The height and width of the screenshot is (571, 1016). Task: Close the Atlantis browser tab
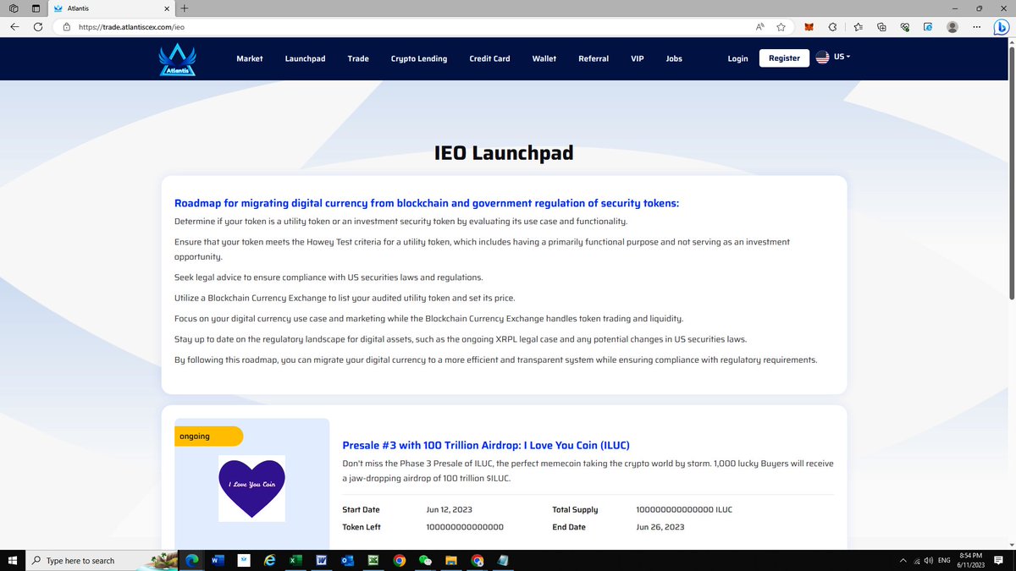pyautogui.click(x=167, y=8)
